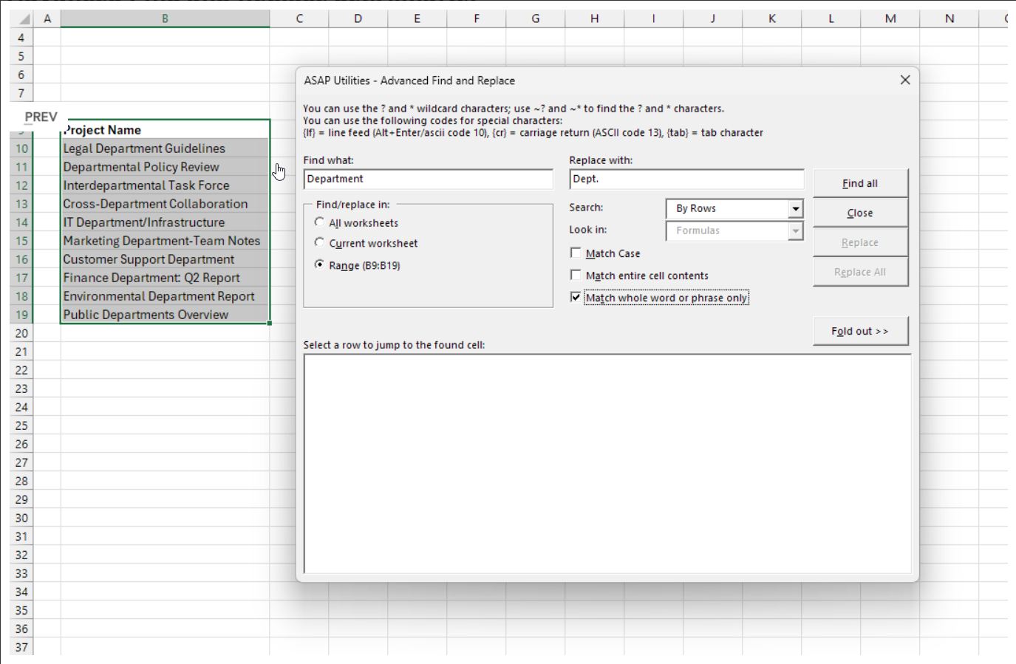The height and width of the screenshot is (664, 1016).
Task: Select the All worksheets radio option
Action: tap(319, 222)
